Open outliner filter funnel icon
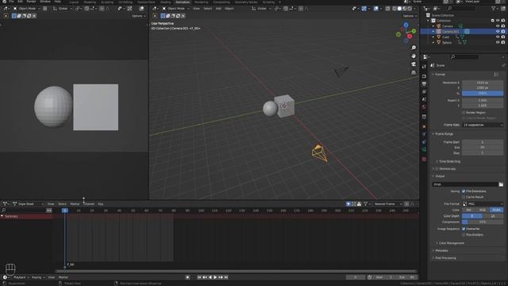The width and height of the screenshot is (508, 286). 494,9
